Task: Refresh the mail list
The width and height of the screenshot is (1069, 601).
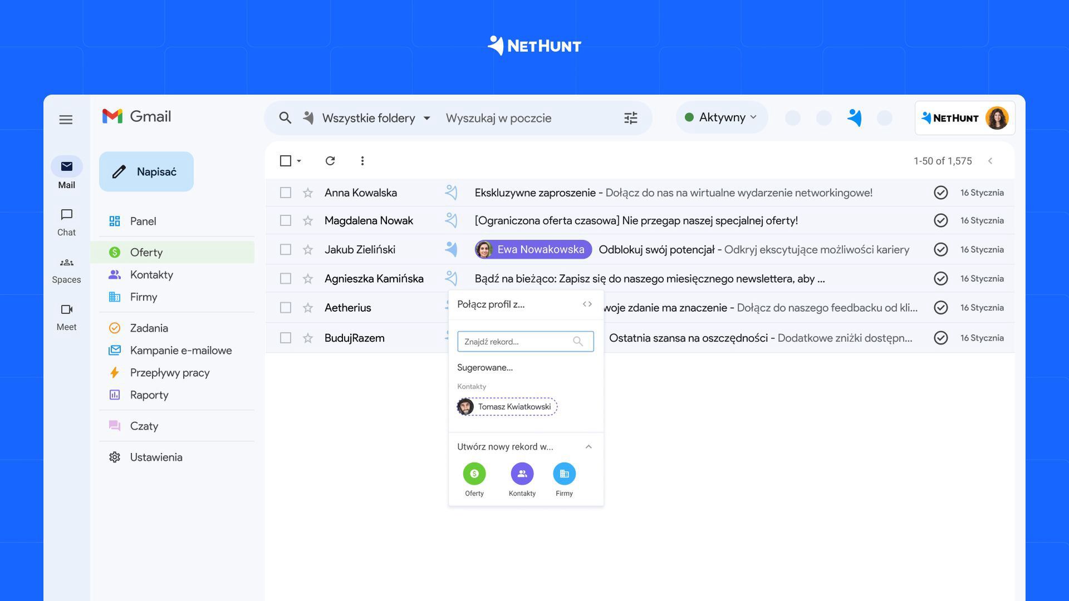Action: 330,161
